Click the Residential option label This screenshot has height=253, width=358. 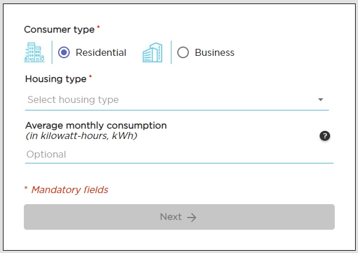point(101,52)
